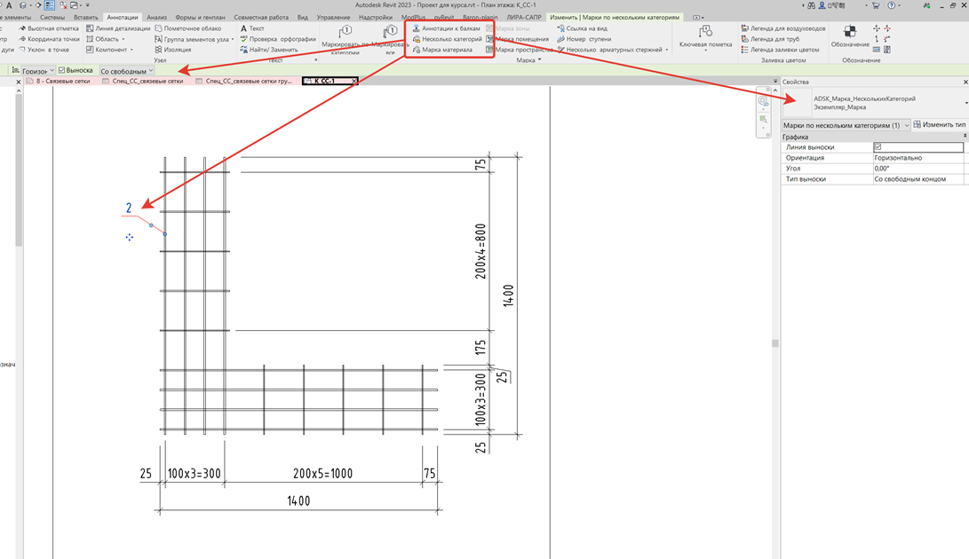Select the Текст tool
Image resolution: width=969 pixels, height=559 pixels.
pos(252,28)
